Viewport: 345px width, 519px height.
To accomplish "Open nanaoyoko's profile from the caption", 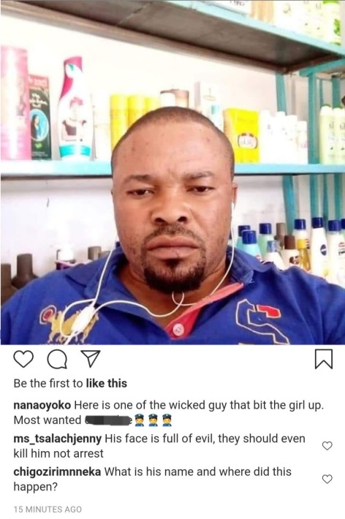I will [42, 405].
